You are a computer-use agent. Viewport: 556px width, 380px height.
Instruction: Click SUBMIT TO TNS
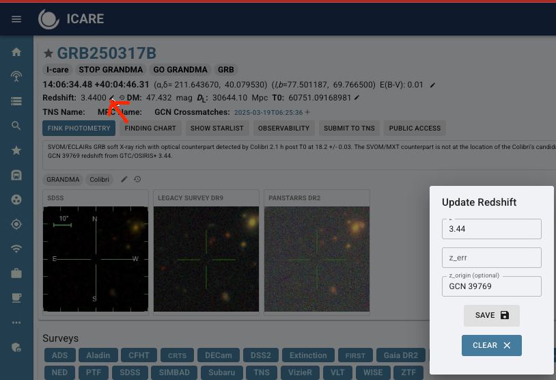[x=349, y=128]
